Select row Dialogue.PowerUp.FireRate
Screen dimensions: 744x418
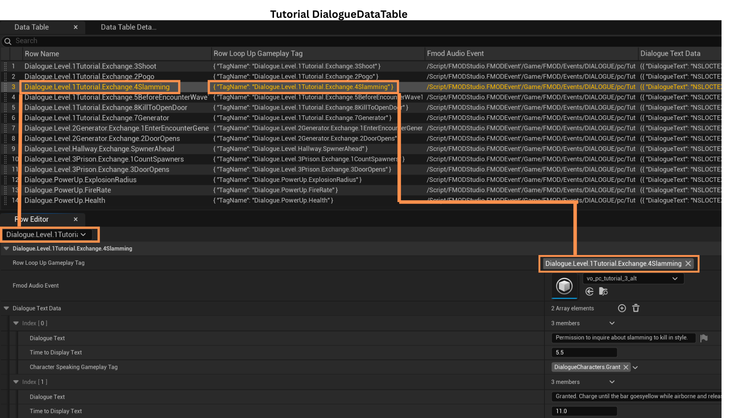click(68, 190)
